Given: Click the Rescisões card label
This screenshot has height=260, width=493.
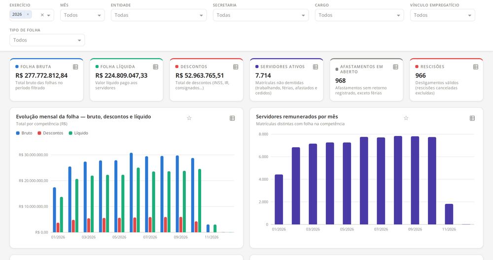Looking at the screenshot, I should coord(432,66).
